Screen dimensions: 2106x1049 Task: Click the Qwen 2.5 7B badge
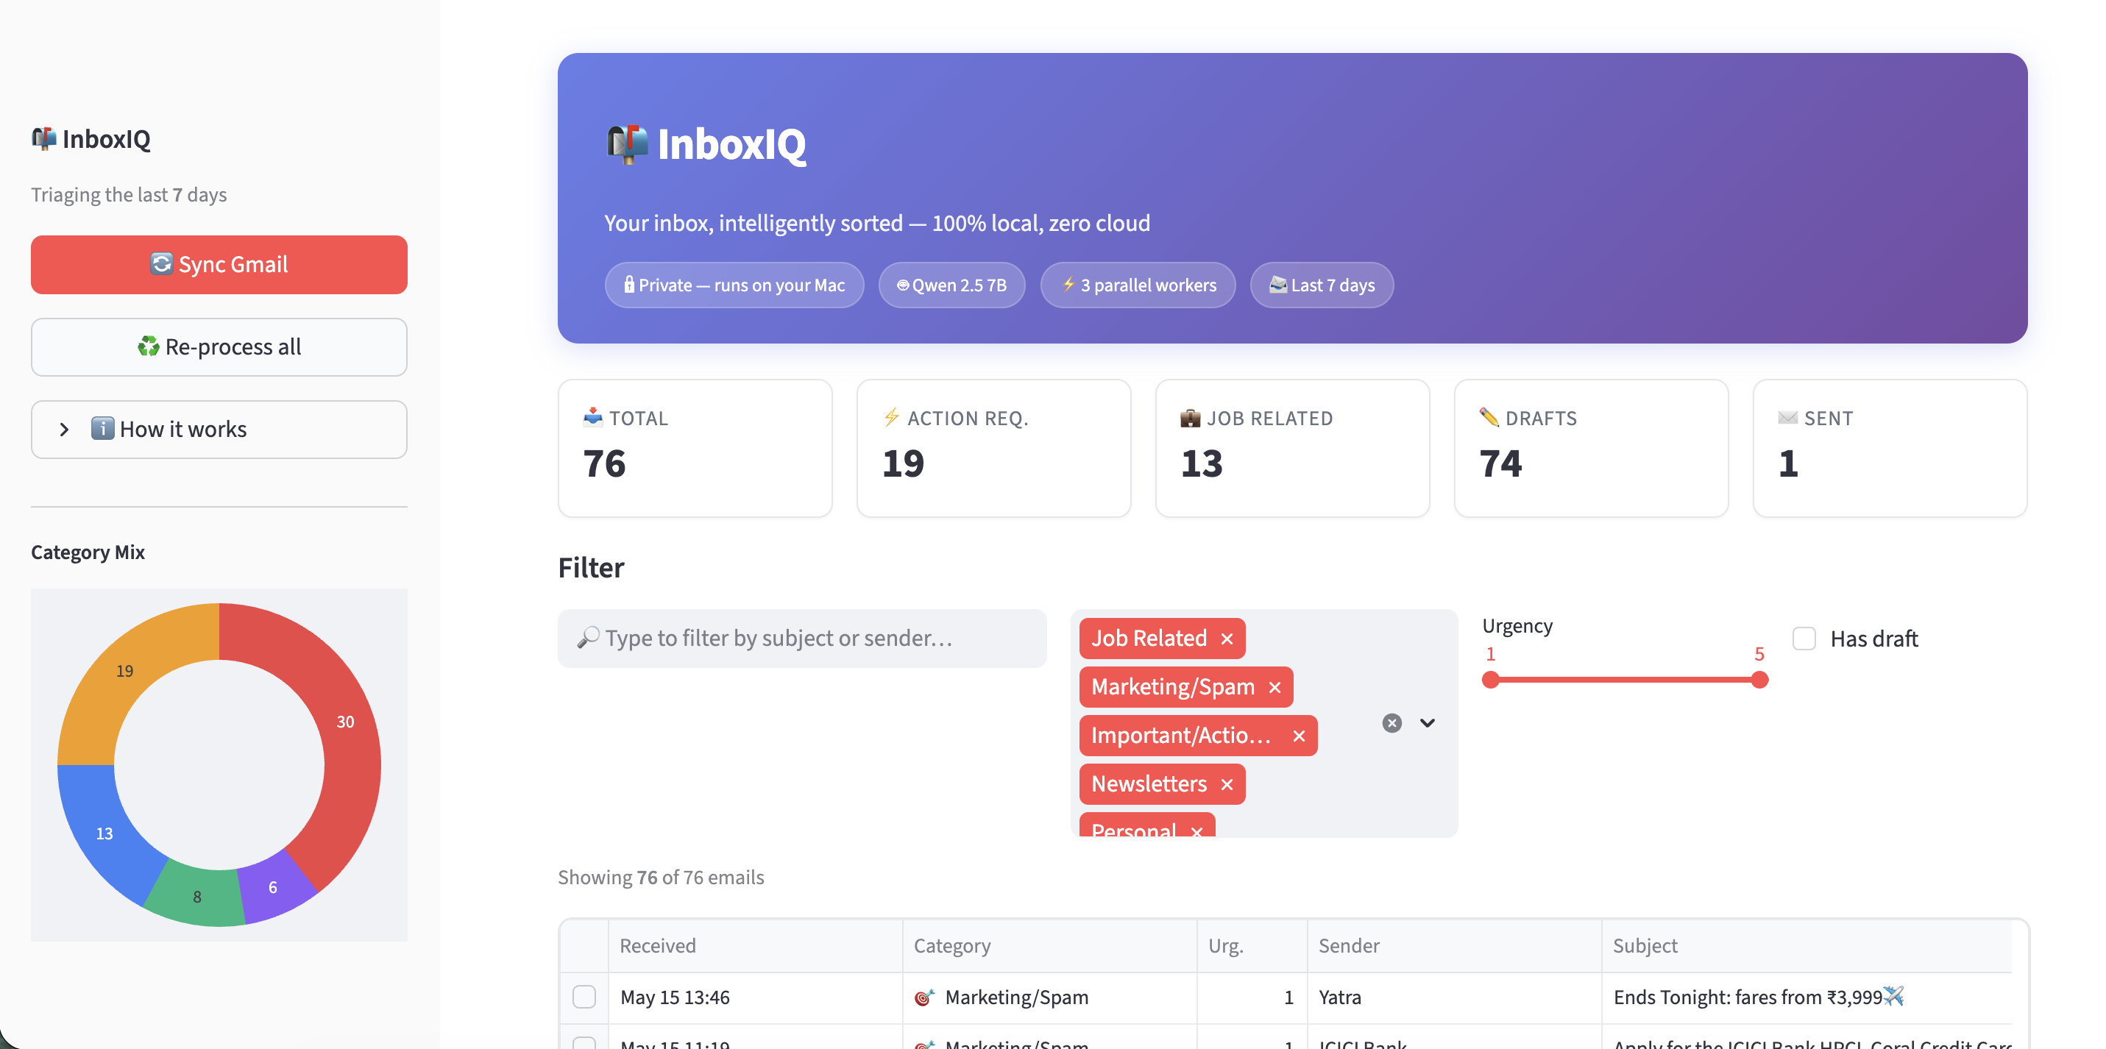point(951,285)
